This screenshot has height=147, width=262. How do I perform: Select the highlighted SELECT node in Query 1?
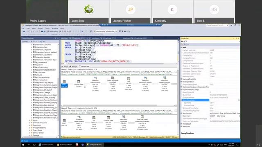[64, 84]
